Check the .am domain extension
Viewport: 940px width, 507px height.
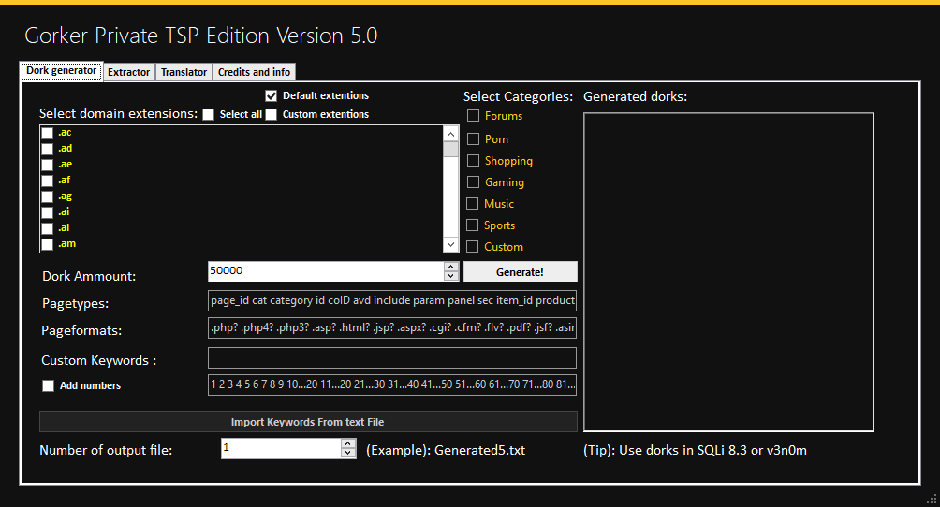pyautogui.click(x=48, y=244)
